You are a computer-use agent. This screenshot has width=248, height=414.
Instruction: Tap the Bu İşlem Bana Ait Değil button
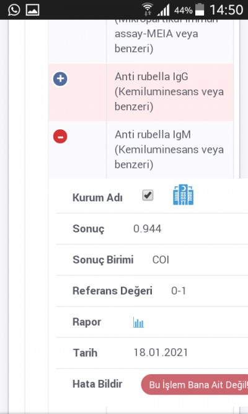[x=195, y=384]
